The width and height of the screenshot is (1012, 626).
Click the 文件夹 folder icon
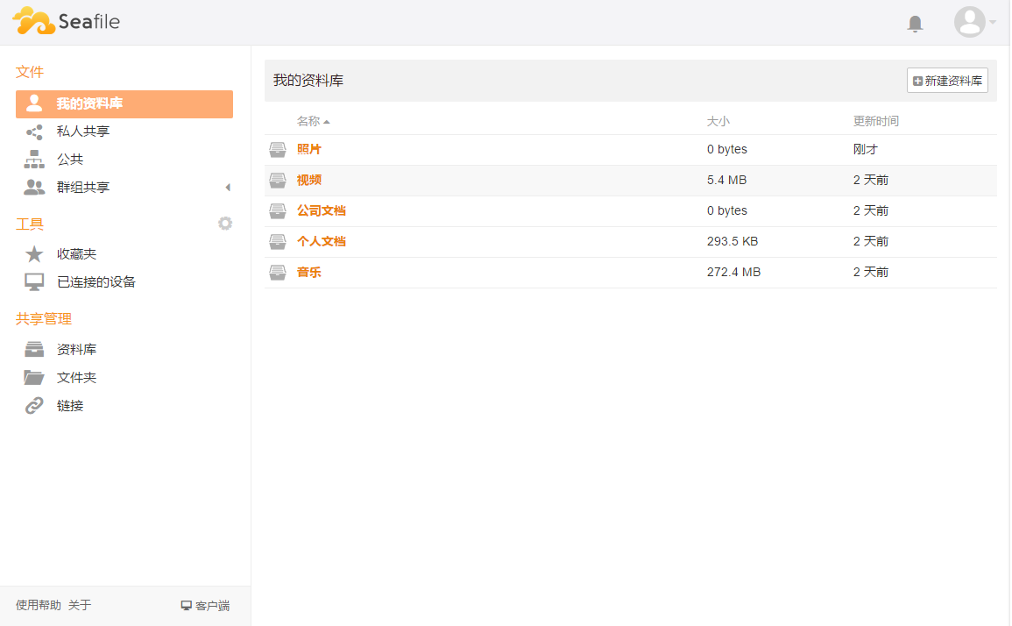[34, 378]
